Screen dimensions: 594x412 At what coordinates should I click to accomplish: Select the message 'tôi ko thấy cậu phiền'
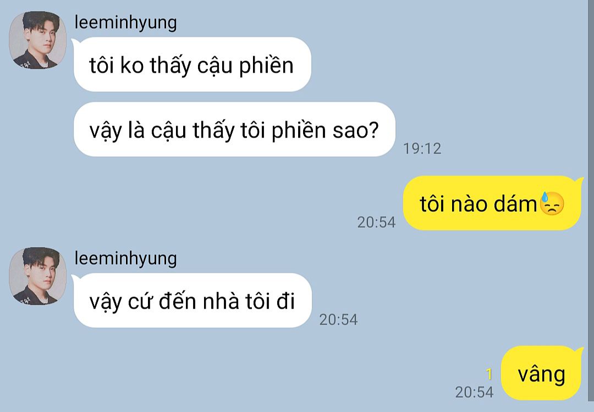point(192,64)
